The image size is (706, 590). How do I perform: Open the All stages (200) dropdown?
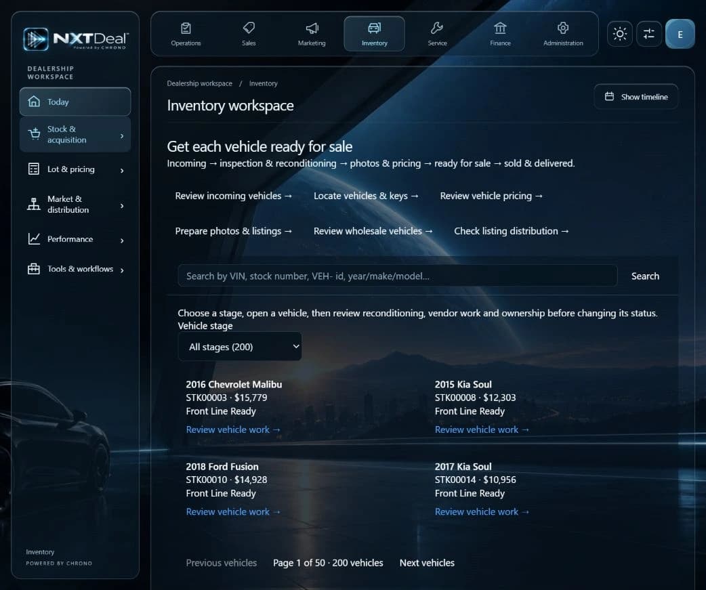point(240,347)
